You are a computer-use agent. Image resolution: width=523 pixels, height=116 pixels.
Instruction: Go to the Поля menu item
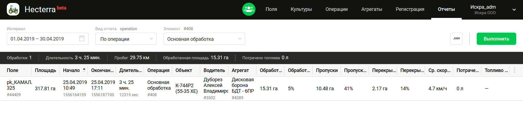tap(271, 9)
